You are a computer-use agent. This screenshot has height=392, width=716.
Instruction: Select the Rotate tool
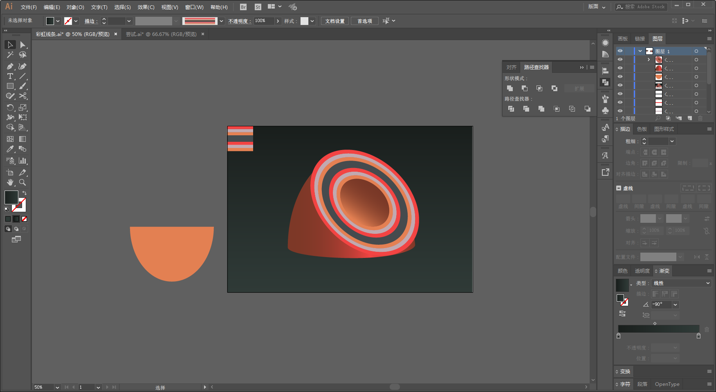tap(10, 108)
